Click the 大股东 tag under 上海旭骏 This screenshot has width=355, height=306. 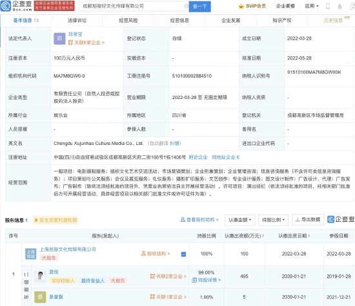tap(49, 258)
